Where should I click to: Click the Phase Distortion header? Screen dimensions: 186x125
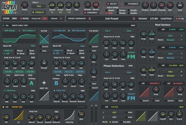click(114, 66)
